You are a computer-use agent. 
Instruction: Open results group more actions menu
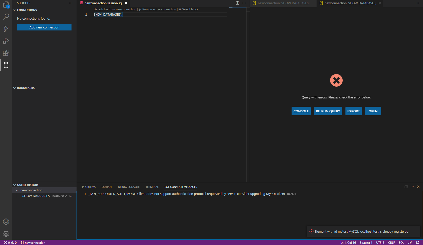[x=417, y=3]
